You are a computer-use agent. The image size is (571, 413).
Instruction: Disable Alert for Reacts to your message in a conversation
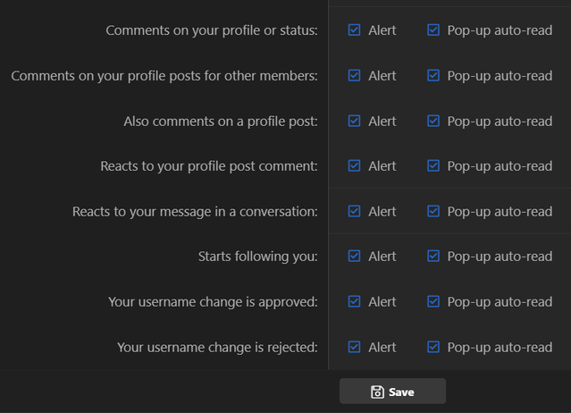coord(355,211)
